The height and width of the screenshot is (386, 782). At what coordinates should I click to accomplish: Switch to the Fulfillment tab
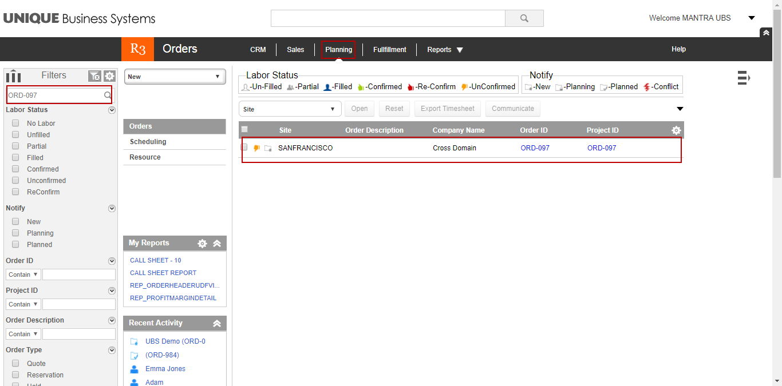point(389,49)
